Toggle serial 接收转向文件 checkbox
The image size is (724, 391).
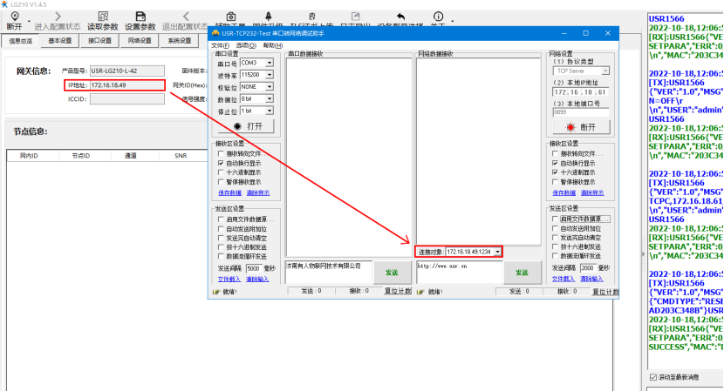[x=221, y=153]
